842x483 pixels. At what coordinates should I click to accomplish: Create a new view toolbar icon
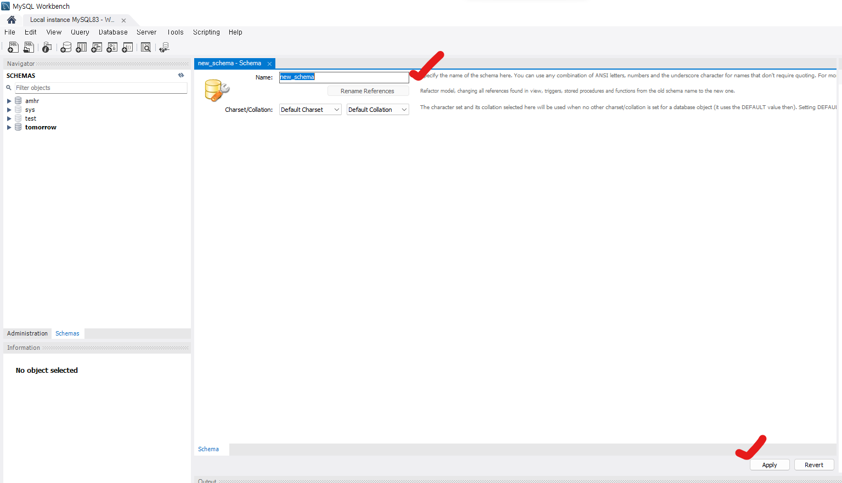click(97, 48)
